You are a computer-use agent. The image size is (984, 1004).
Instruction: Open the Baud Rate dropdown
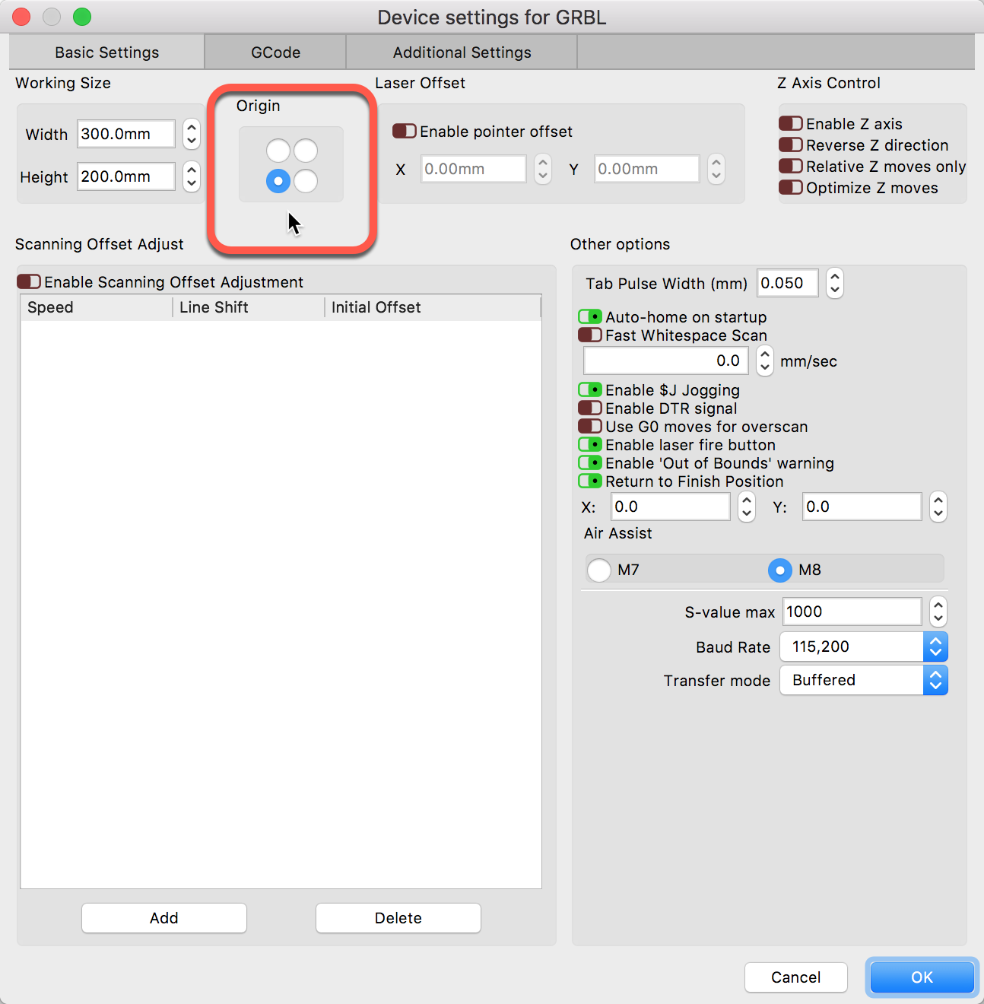[x=864, y=647]
